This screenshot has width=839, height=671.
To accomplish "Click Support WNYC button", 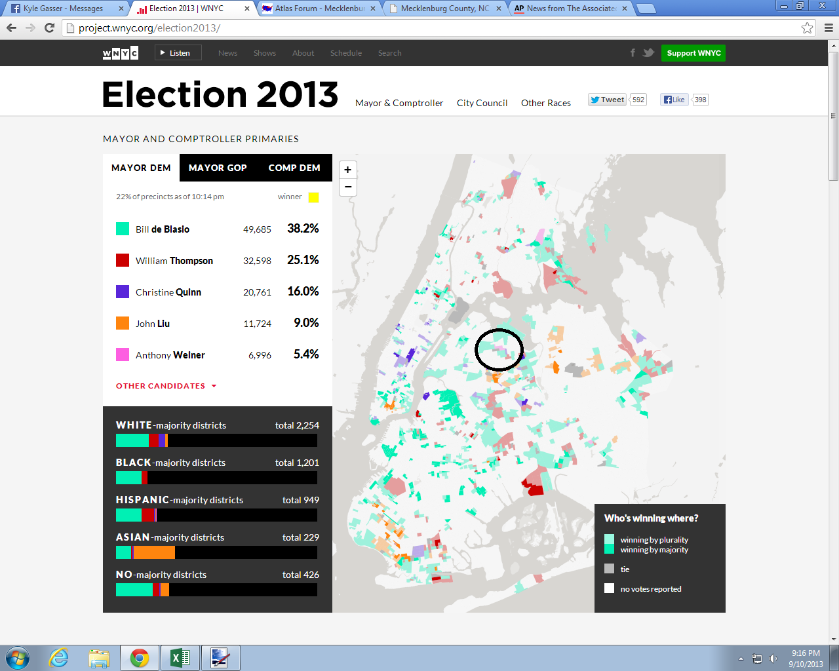I will click(693, 53).
